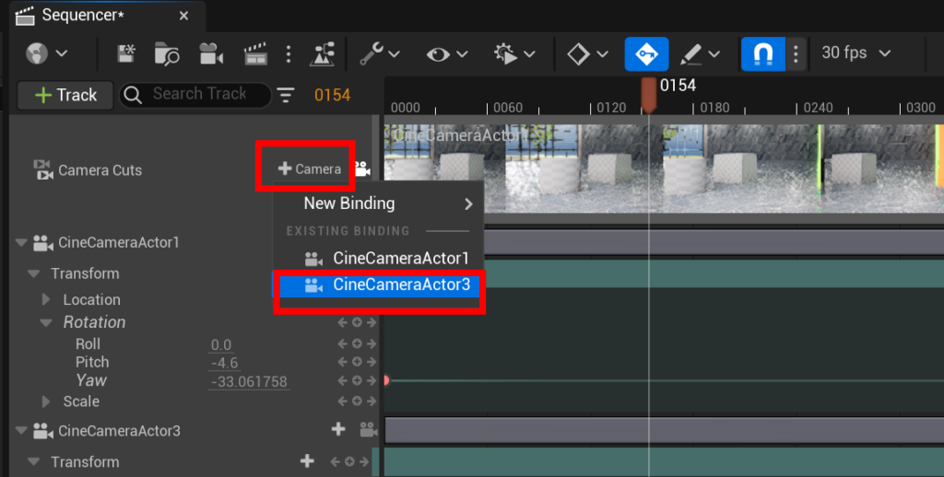Viewport: 944px width, 477px height.
Task: Collapse Transform under CineCameraActor3
Action: click(34, 462)
